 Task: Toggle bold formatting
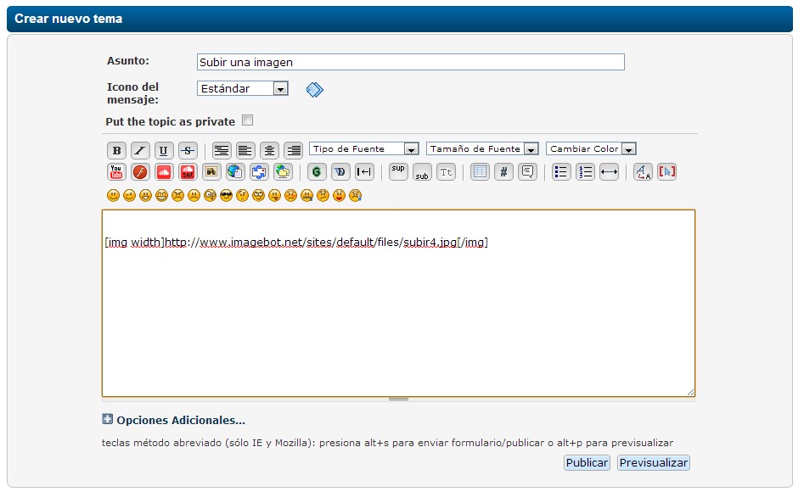pos(116,150)
